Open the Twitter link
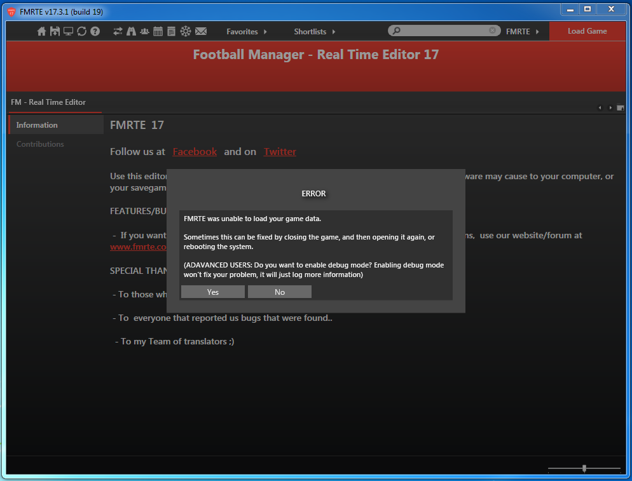The height and width of the screenshot is (481, 632). pyautogui.click(x=280, y=152)
